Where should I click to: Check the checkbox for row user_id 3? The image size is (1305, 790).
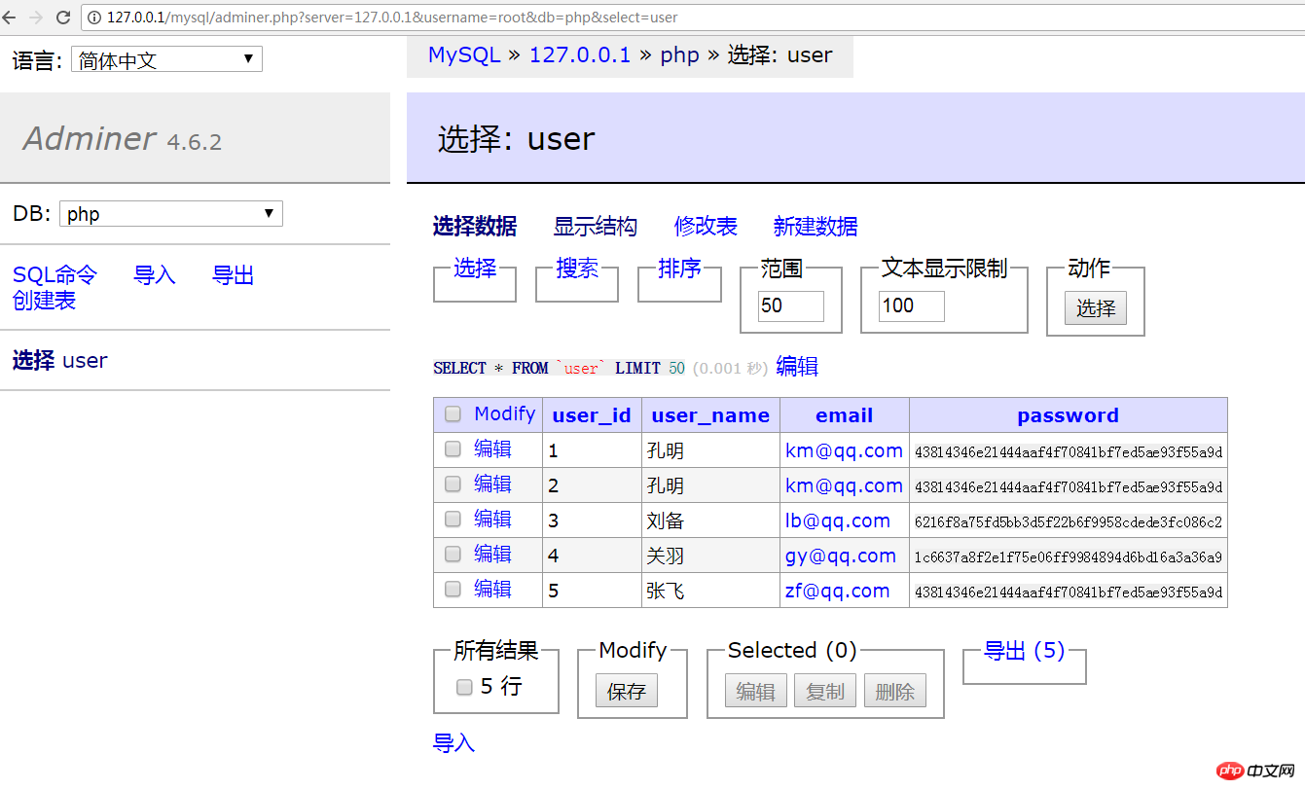(453, 520)
